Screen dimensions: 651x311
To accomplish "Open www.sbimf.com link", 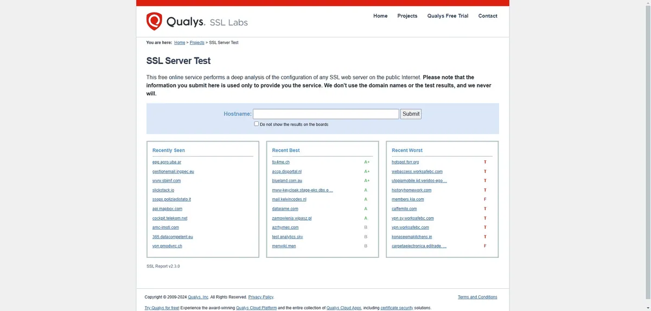I will pyautogui.click(x=167, y=180).
